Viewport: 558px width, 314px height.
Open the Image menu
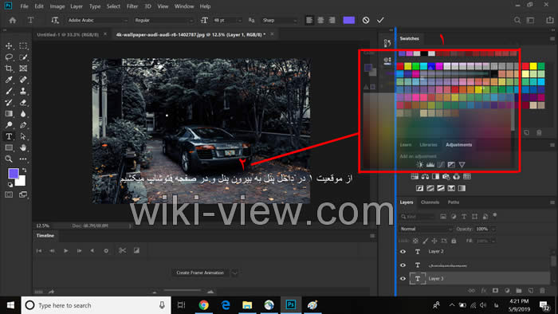[x=57, y=6]
